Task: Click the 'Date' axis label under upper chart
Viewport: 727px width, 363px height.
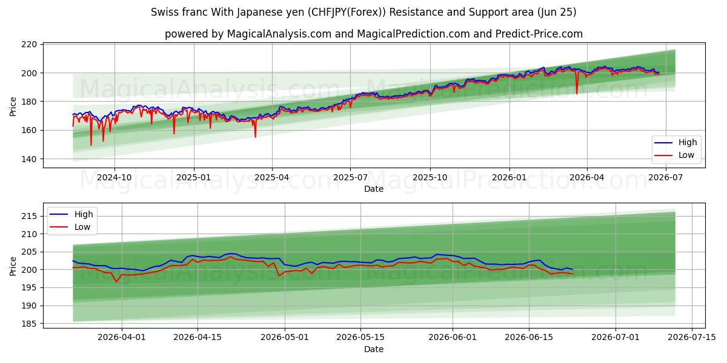Action: coord(374,189)
